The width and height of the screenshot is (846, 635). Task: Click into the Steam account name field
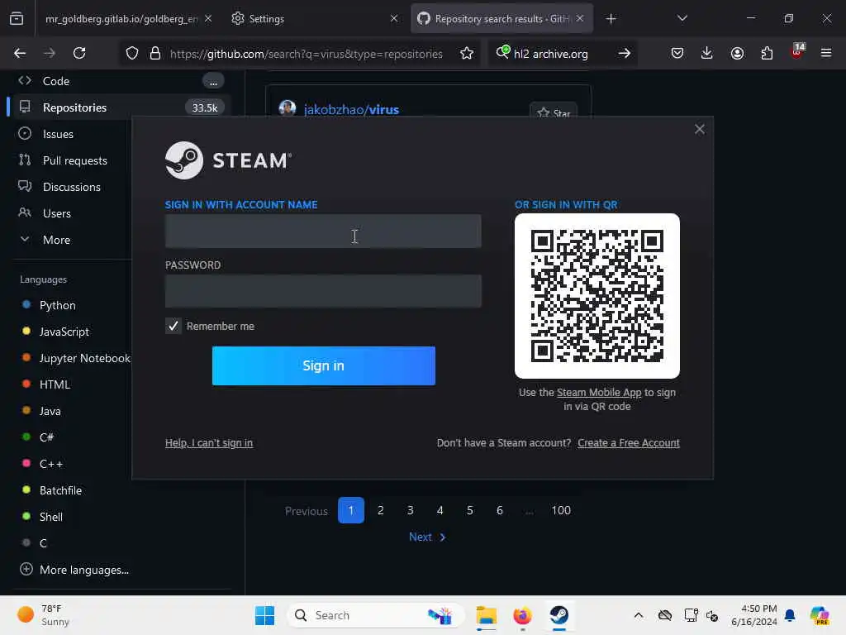(323, 232)
